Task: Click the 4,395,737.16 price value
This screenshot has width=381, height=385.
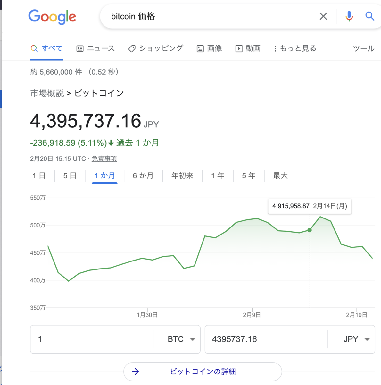Action: pos(86,121)
